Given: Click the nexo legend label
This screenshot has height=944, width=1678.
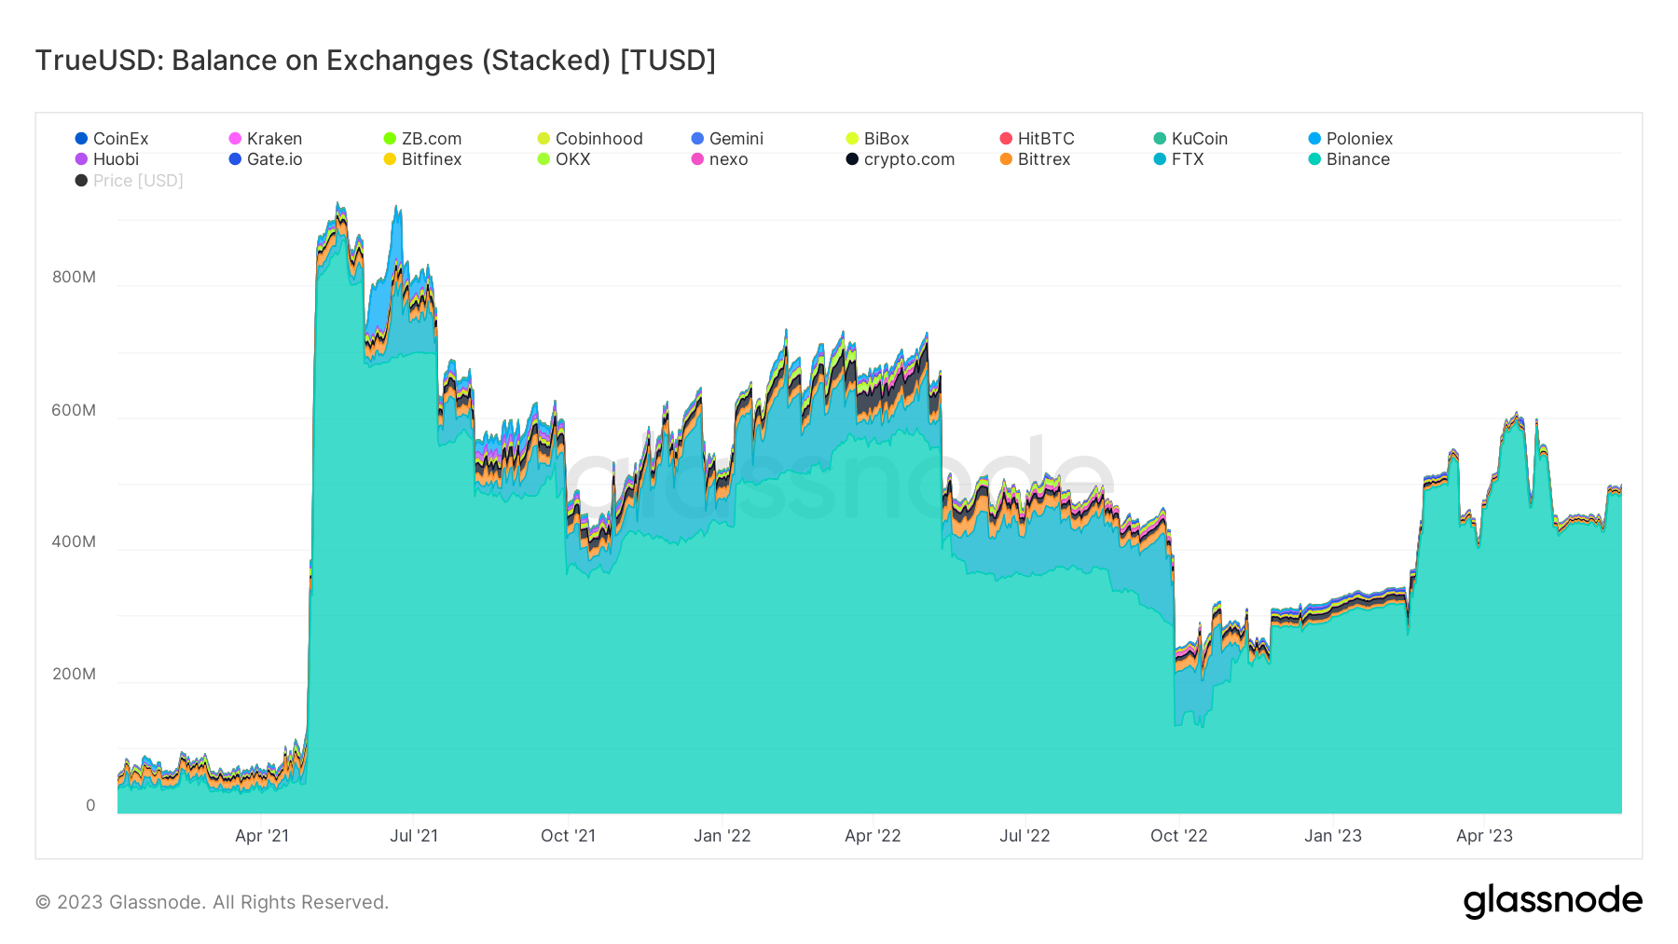Looking at the screenshot, I should point(729,159).
